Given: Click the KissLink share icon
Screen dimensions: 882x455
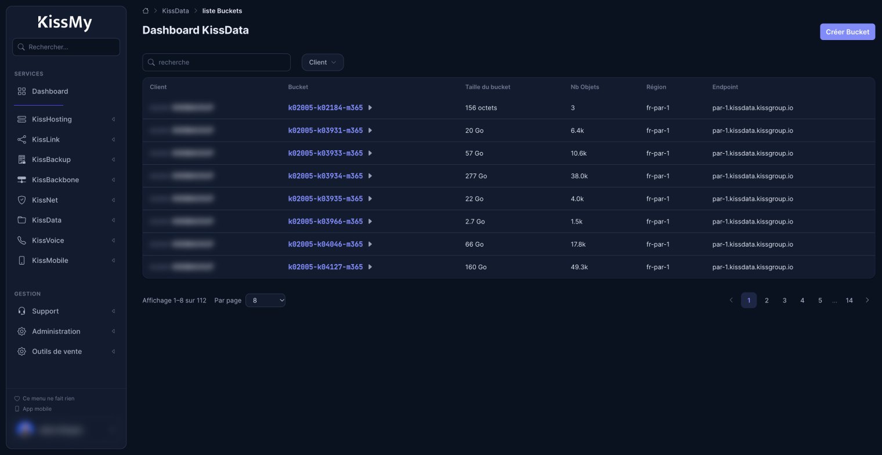Looking at the screenshot, I should [22, 139].
